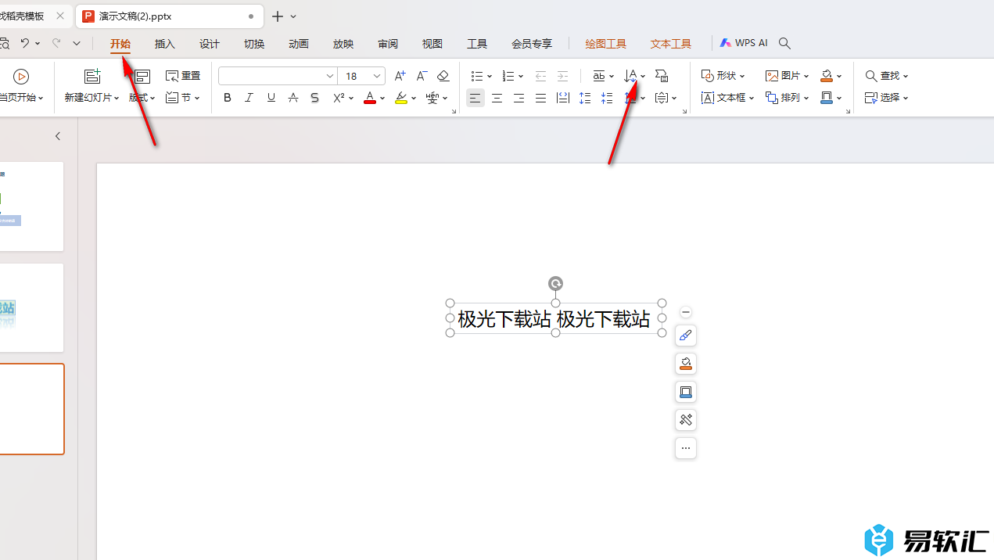
Task: Click the shape fill color bucket
Action: (x=827, y=76)
